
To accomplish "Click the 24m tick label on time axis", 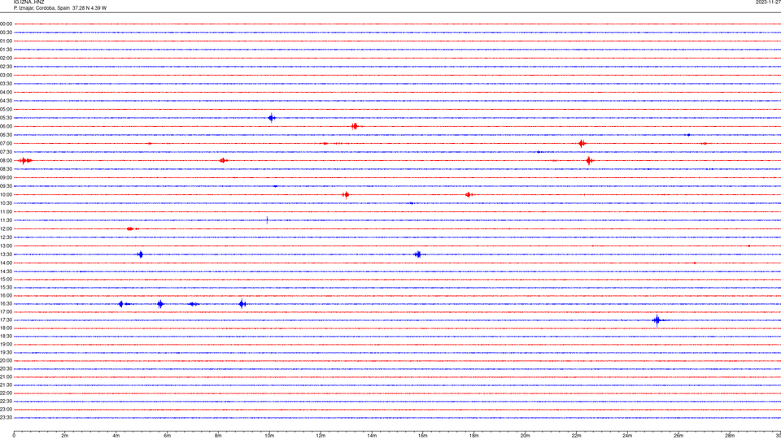I will coord(627,436).
